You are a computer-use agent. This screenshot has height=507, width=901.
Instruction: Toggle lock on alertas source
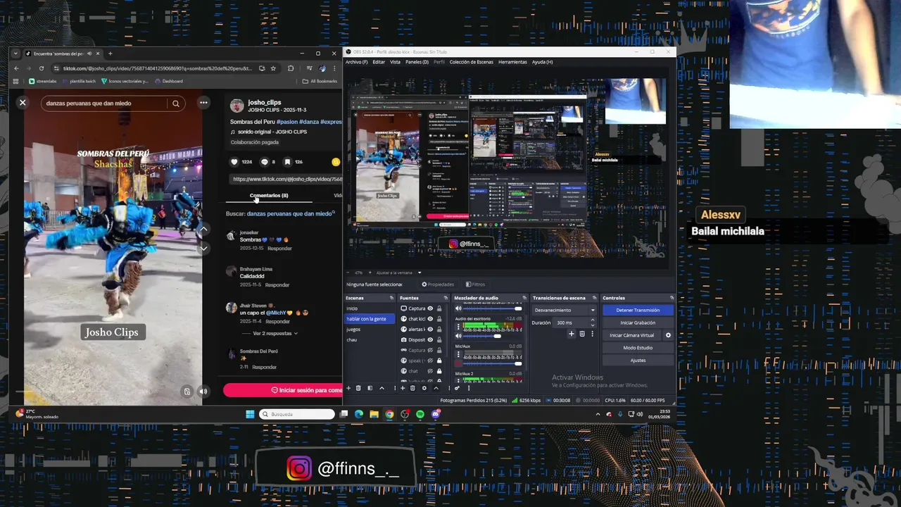click(x=439, y=329)
